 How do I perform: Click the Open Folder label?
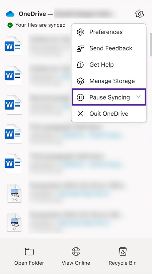[x=29, y=263]
